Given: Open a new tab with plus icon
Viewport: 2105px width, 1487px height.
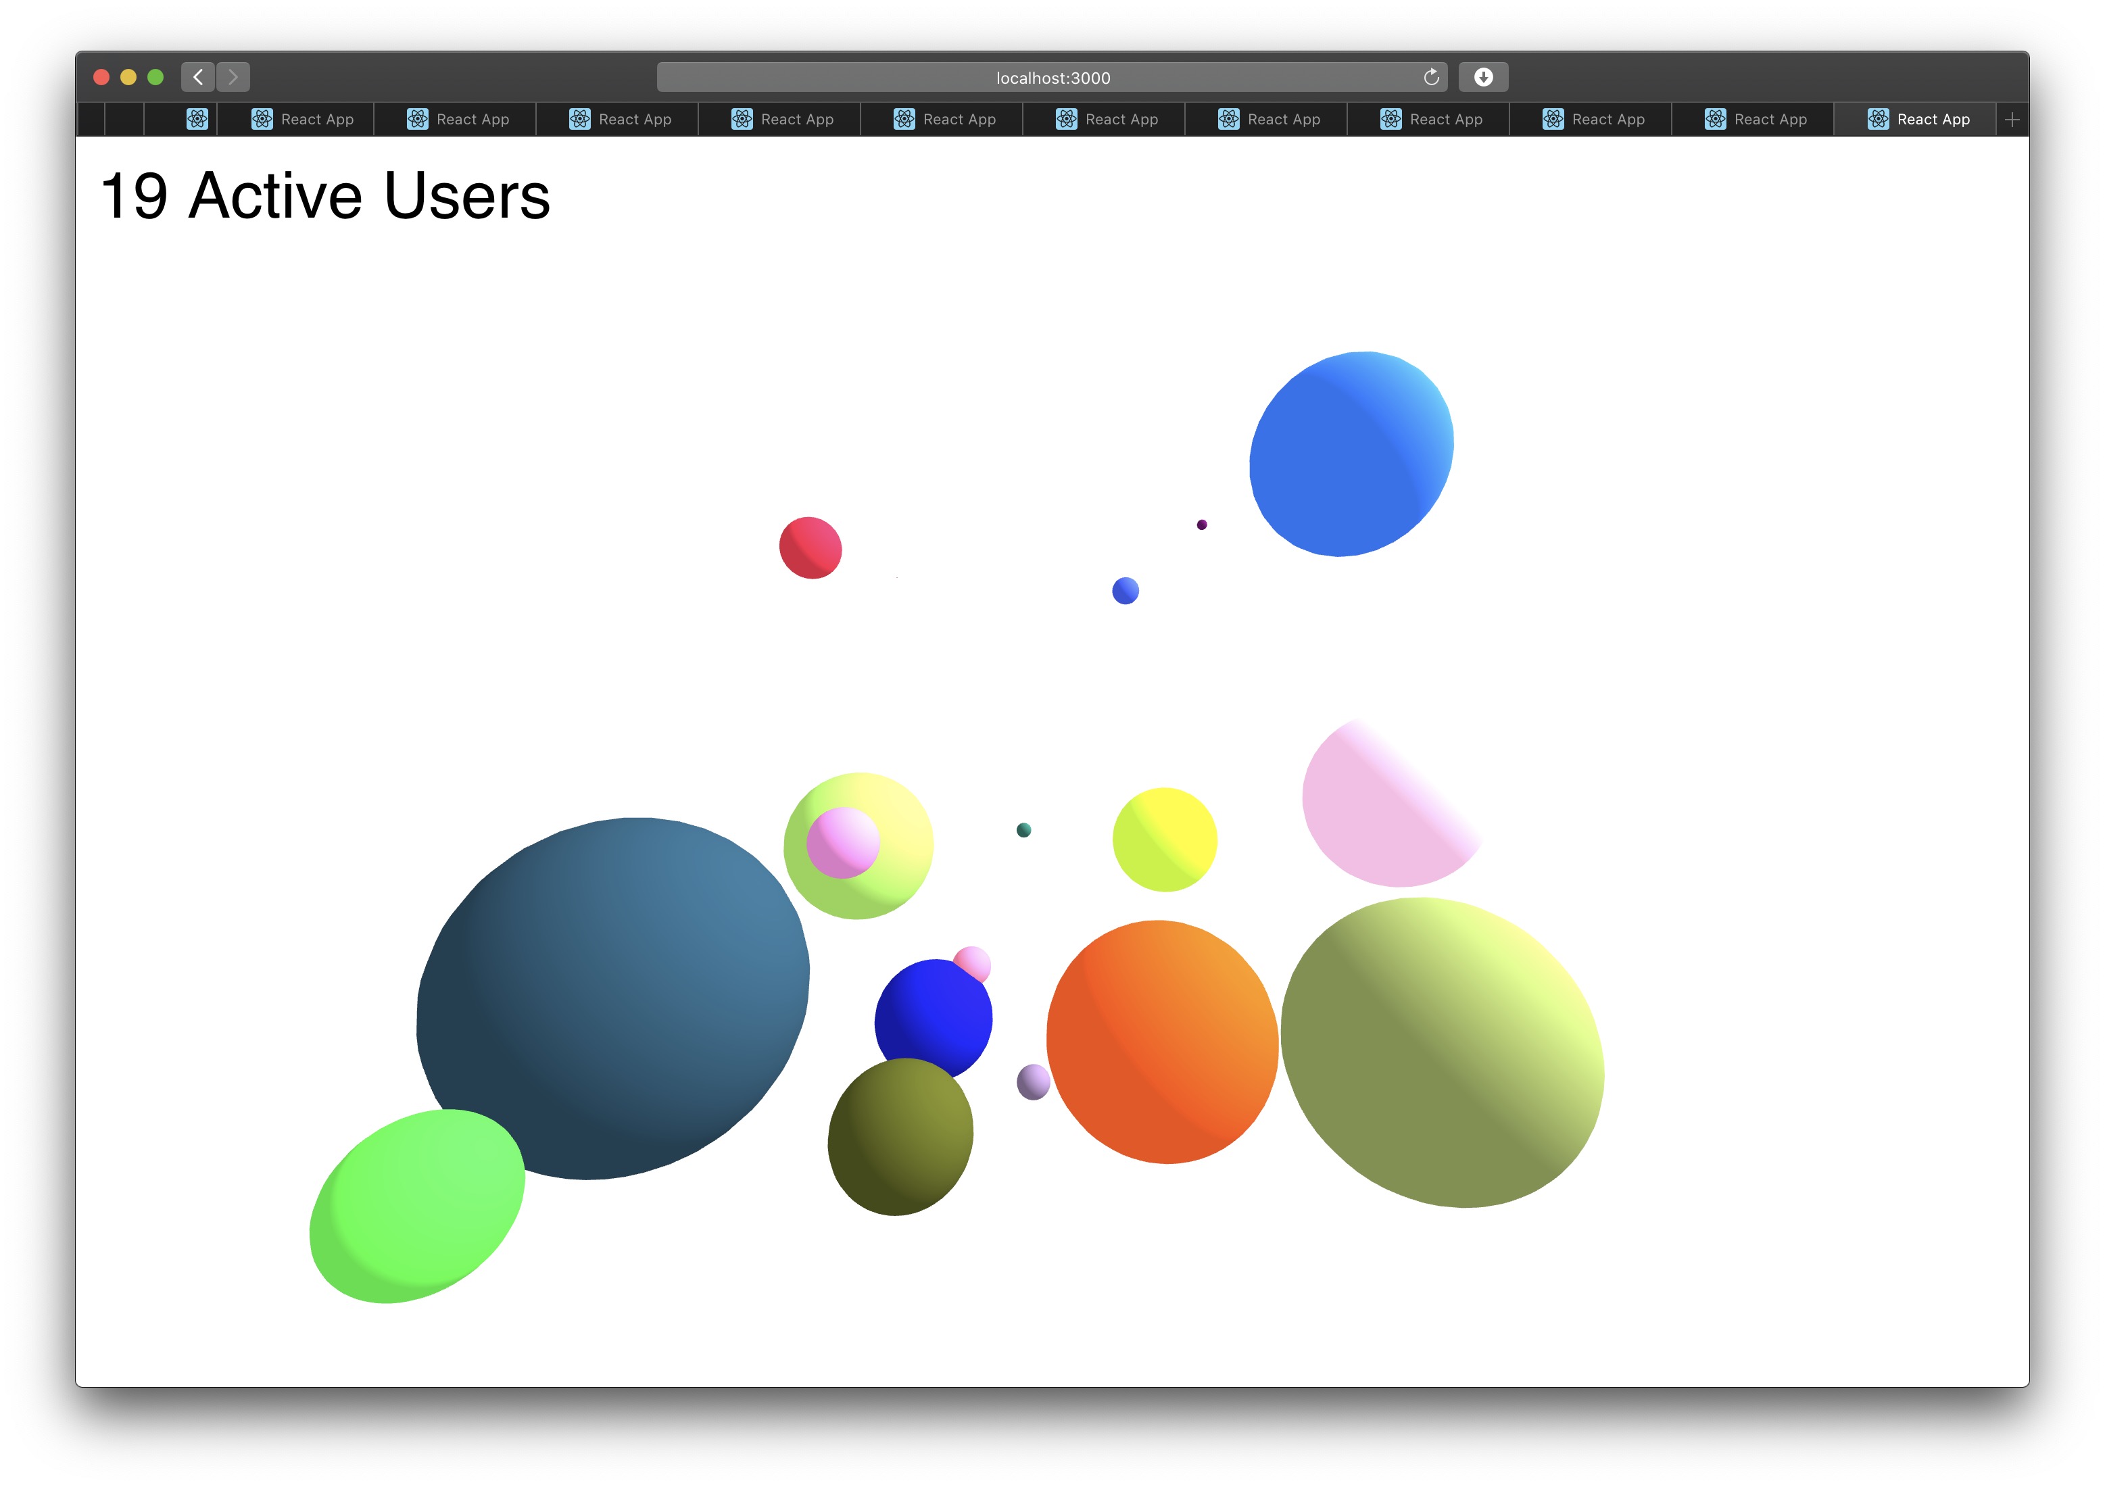Looking at the screenshot, I should point(2012,119).
